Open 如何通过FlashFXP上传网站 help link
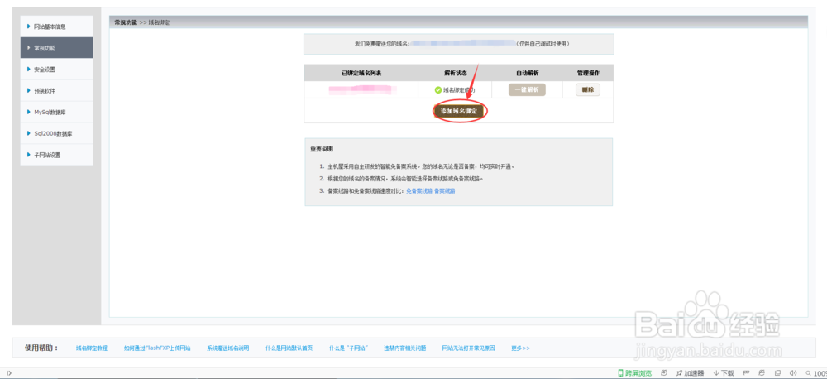 pos(157,348)
